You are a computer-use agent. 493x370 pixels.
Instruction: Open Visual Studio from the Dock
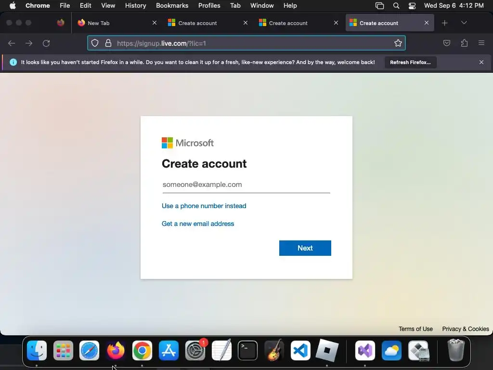365,350
